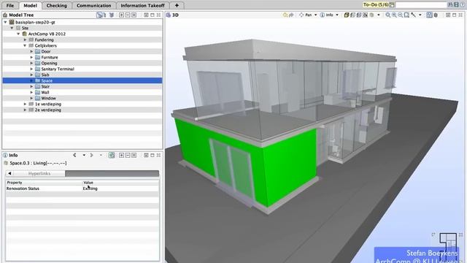This screenshot has width=467, height=263.
Task: Collapse the Gelijkvloers floor node
Action: pos(25,45)
